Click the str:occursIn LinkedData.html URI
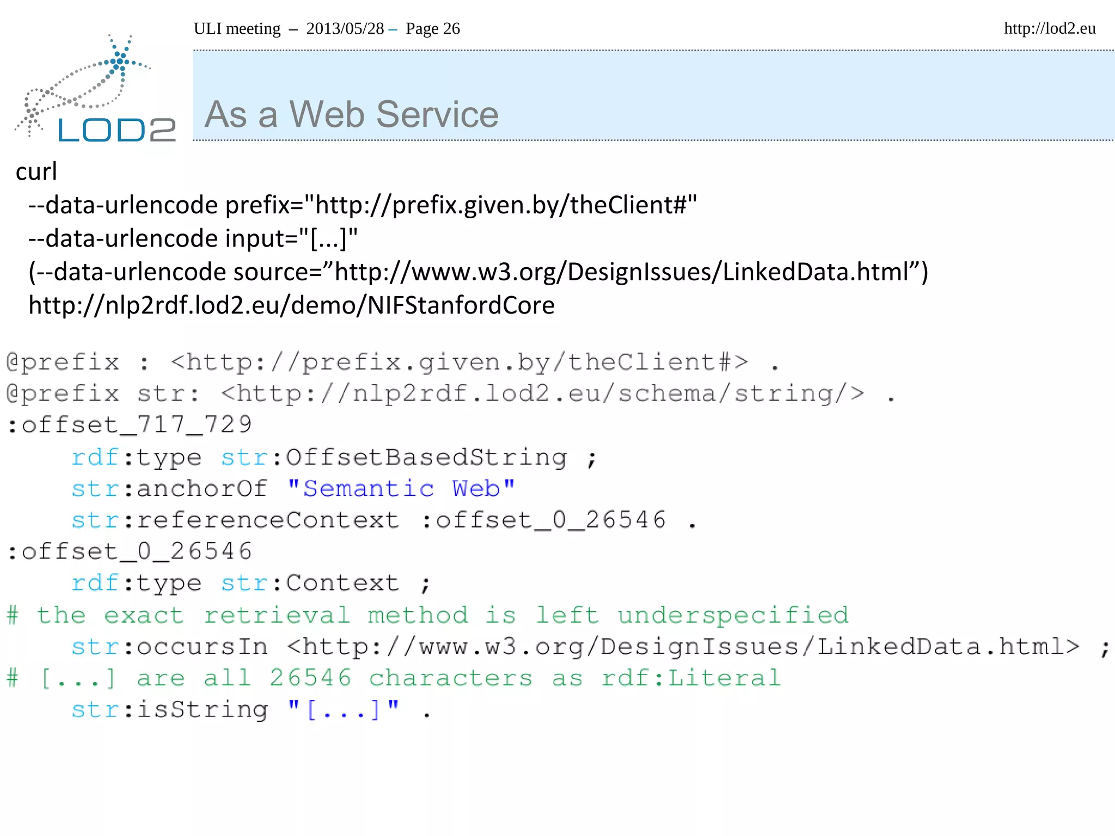This screenshot has width=1115, height=836. (x=683, y=647)
